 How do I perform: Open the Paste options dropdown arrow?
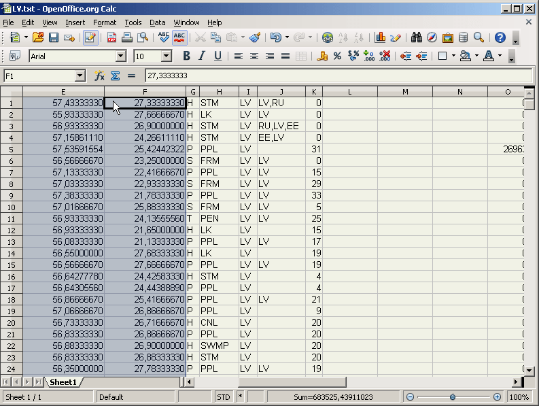point(243,37)
